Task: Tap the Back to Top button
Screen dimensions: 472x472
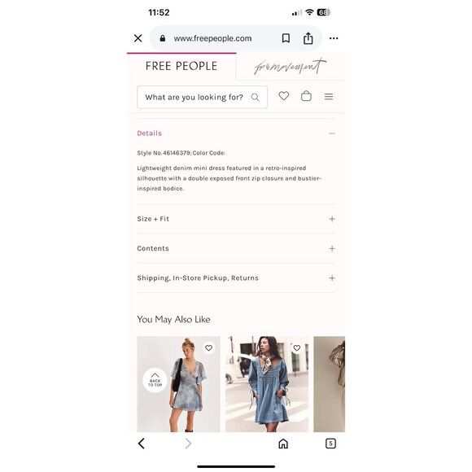Action: point(155,380)
